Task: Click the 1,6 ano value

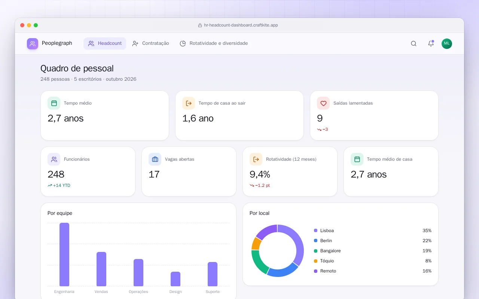Action: (x=198, y=118)
